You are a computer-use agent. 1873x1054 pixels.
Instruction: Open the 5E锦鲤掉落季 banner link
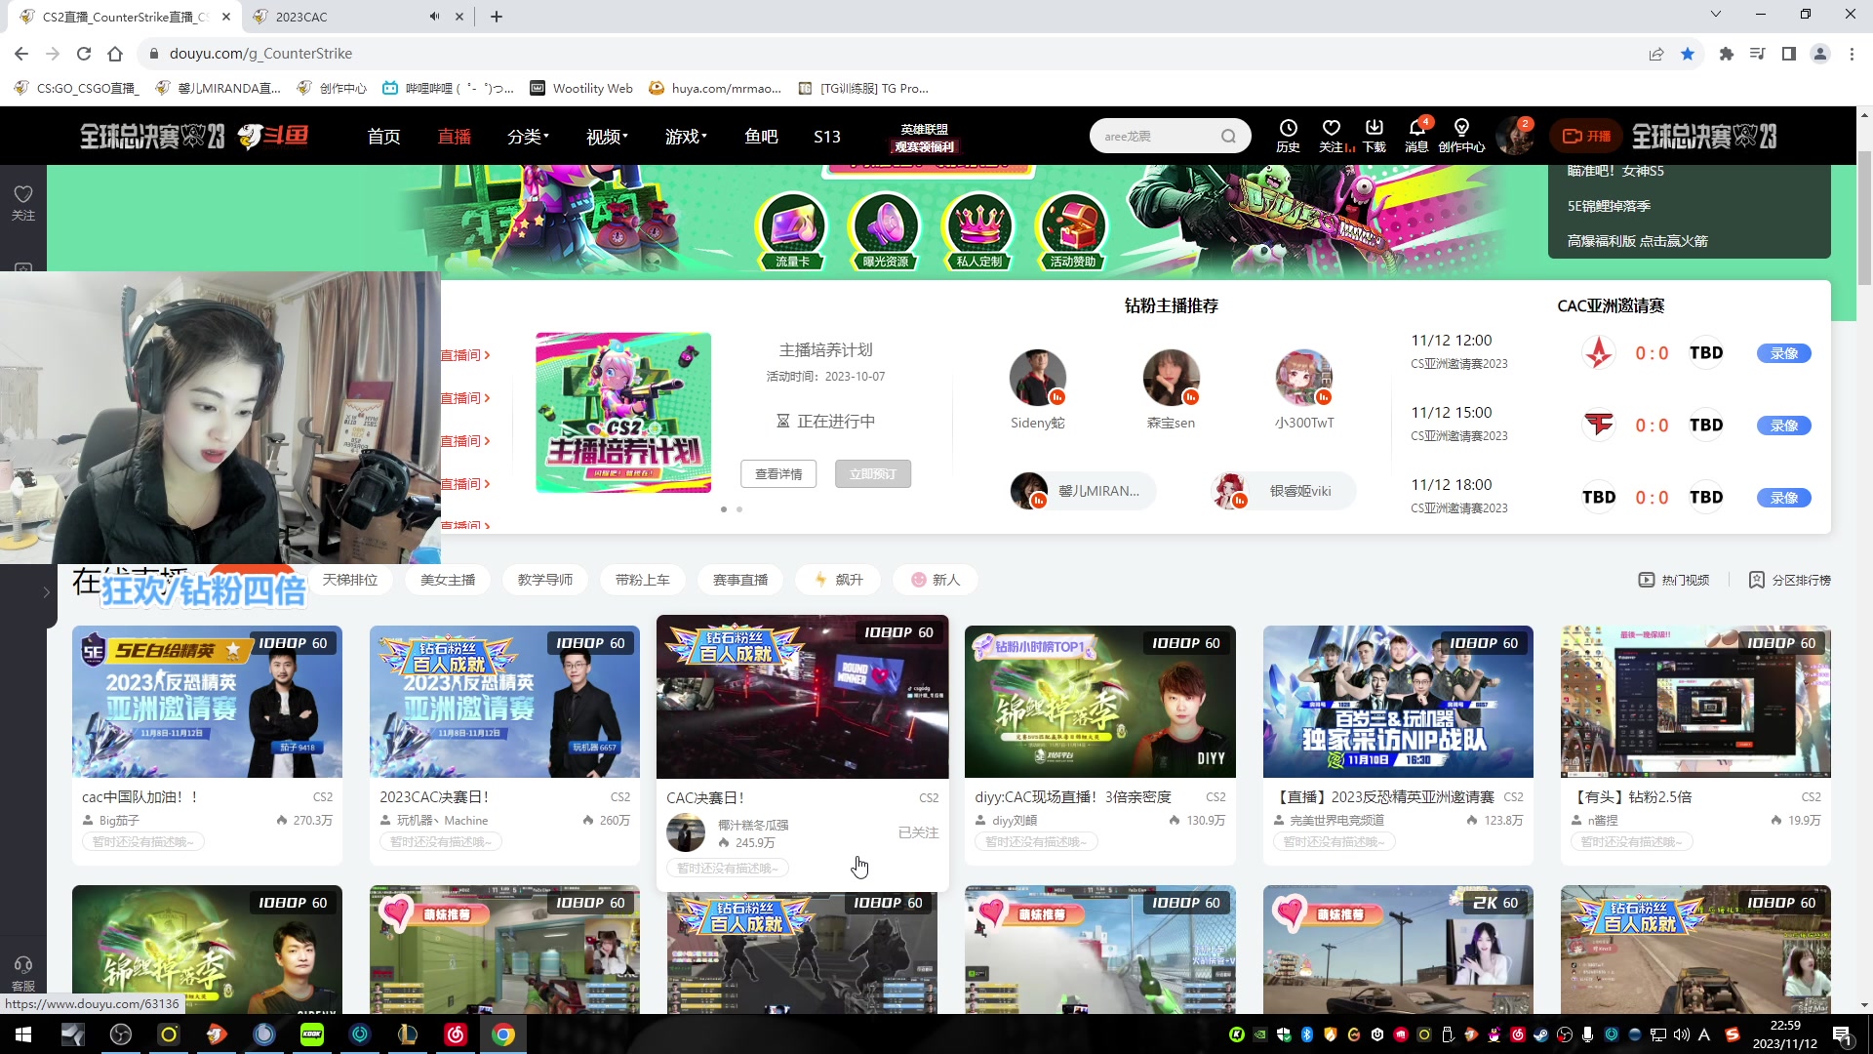1609,206
